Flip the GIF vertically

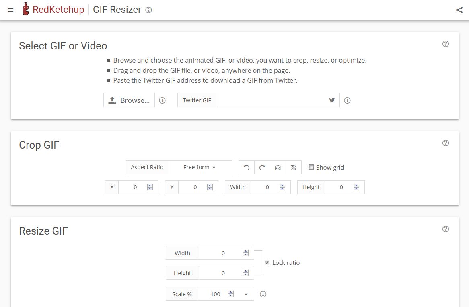click(293, 167)
